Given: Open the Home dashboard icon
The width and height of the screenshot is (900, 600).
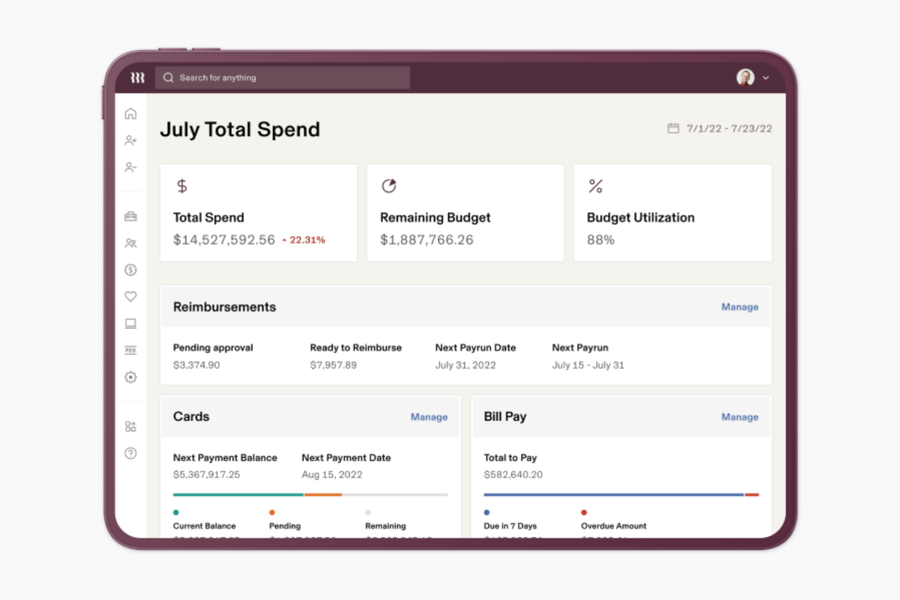Looking at the screenshot, I should click(130, 114).
